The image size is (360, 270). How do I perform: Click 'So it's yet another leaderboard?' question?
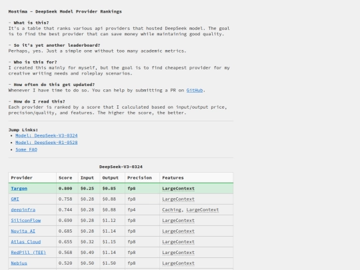click(57, 45)
